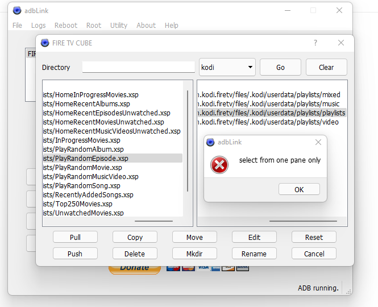Click the Reset button
Viewport: 378px width, 307px height.
[314, 237]
